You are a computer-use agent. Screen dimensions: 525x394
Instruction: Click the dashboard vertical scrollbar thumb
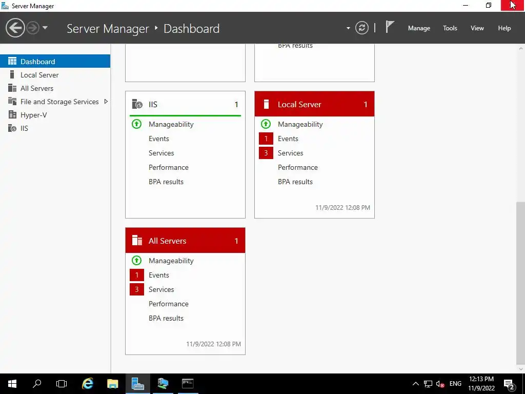[x=521, y=283]
